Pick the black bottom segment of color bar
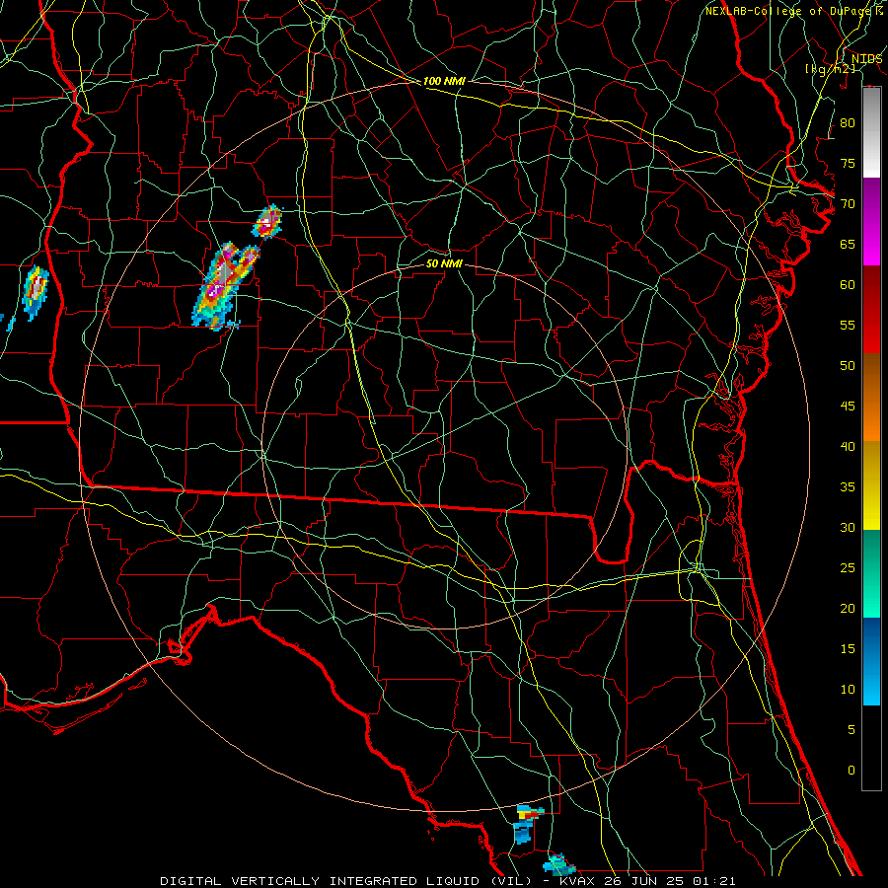Viewport: 888px width, 888px height. 871,748
